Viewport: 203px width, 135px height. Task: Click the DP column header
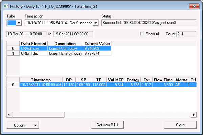point(69,80)
